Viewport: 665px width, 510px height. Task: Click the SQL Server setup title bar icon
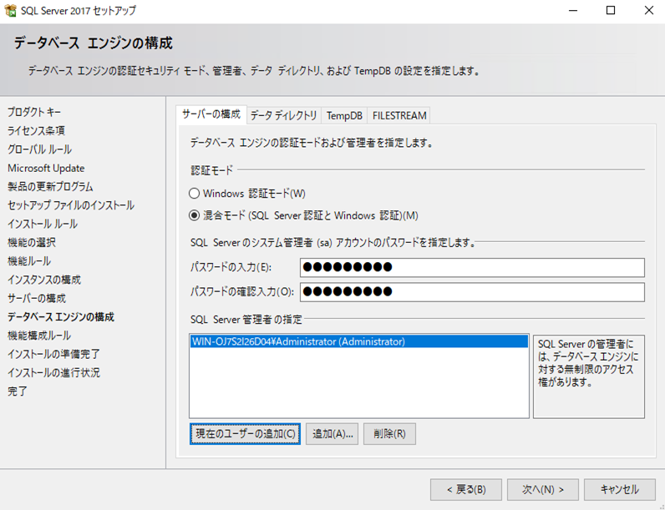[x=10, y=10]
